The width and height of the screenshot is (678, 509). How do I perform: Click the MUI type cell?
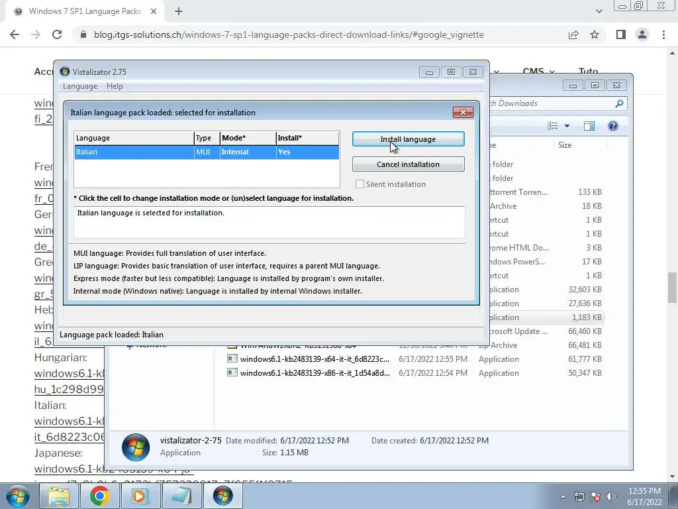coord(207,152)
